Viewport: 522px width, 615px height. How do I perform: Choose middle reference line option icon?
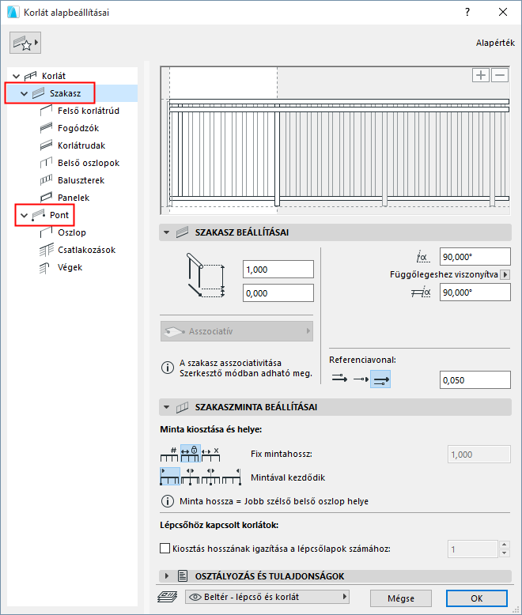361,379
